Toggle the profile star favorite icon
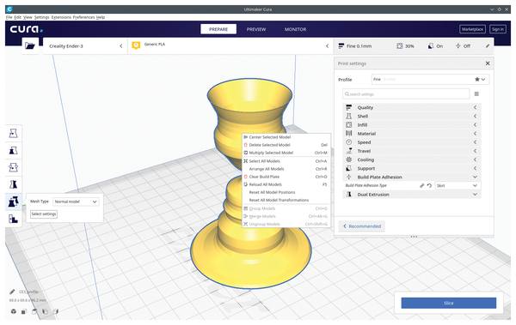 (x=477, y=80)
